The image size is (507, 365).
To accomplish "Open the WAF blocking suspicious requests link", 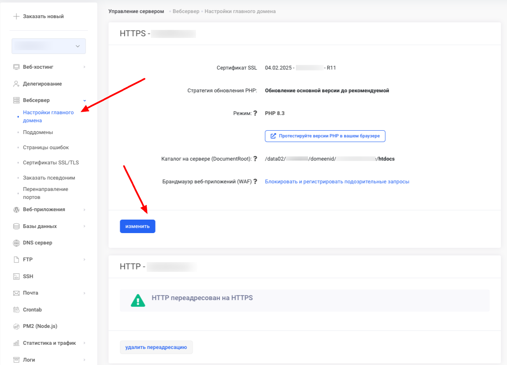I will coord(337,182).
